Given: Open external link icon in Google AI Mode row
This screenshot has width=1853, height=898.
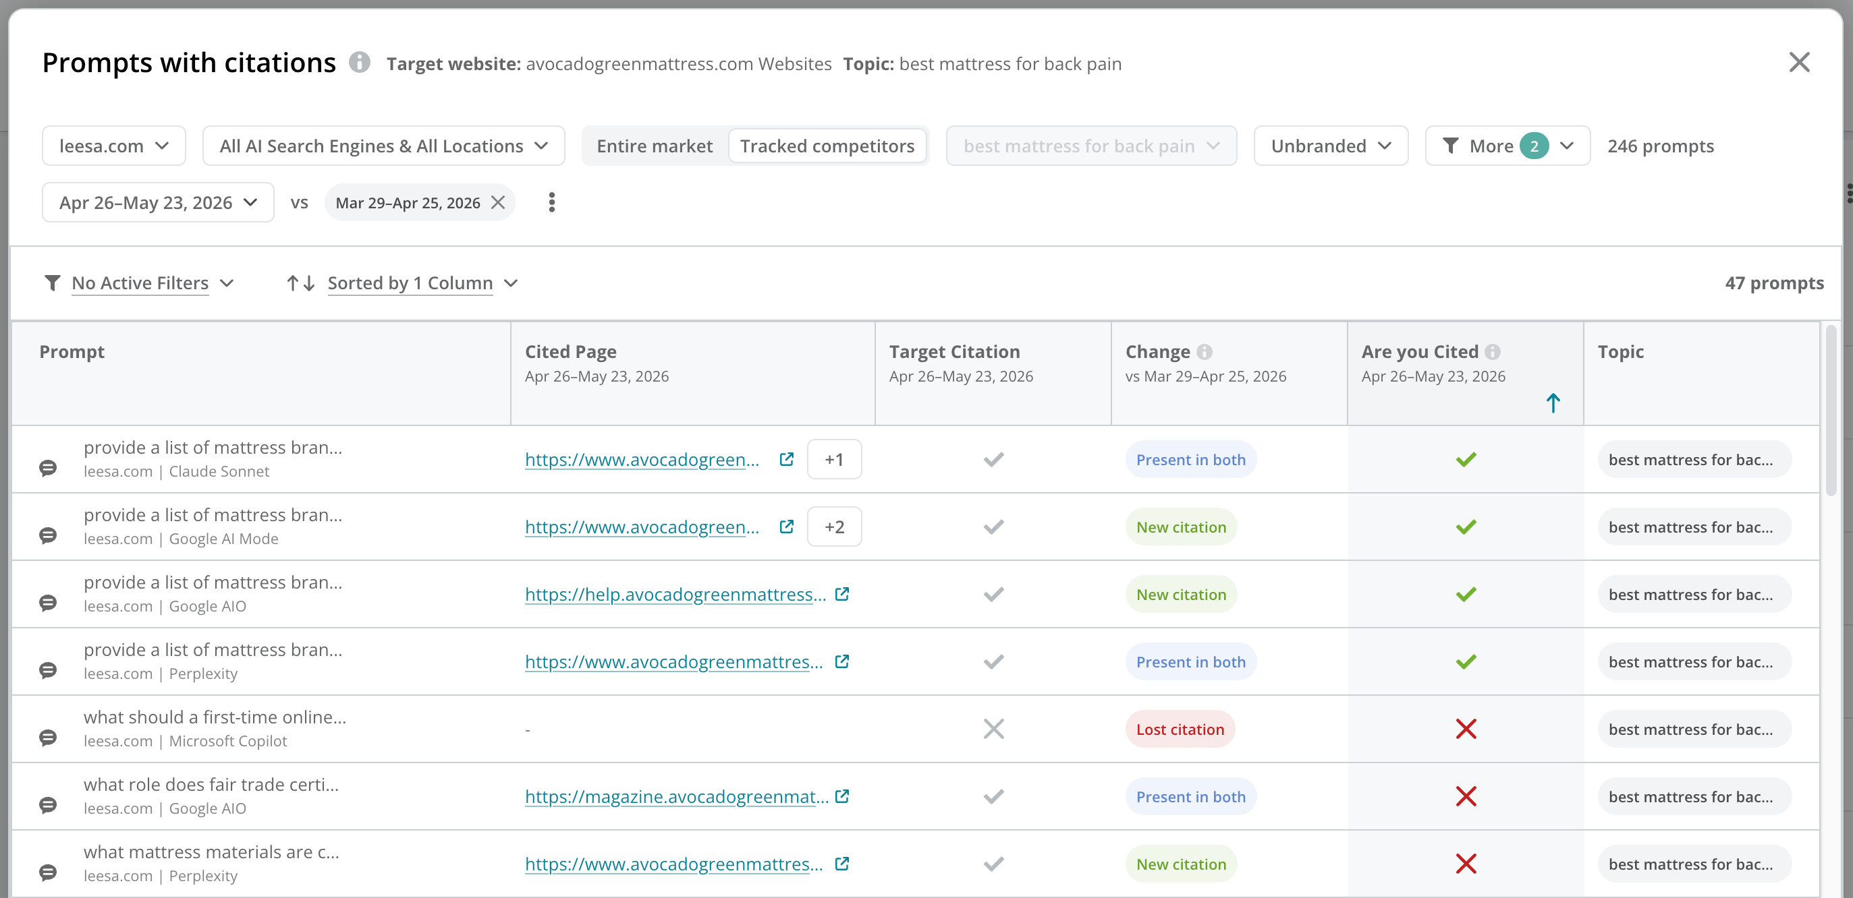Looking at the screenshot, I should tap(786, 527).
